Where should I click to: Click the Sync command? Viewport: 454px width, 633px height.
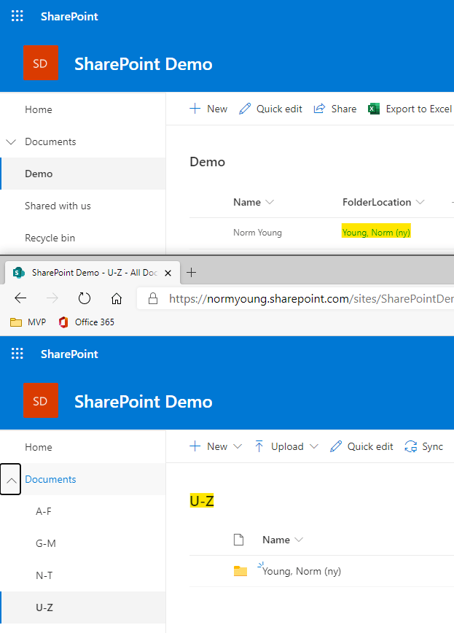point(424,446)
